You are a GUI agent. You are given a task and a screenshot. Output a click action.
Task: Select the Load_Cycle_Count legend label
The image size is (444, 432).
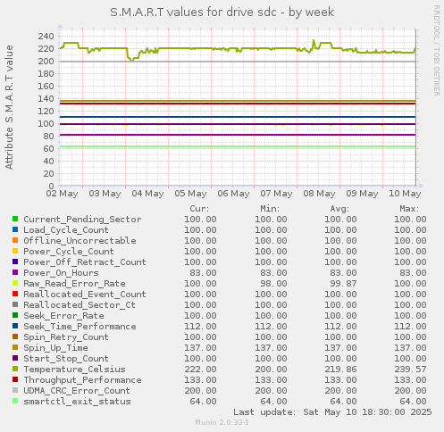click(x=66, y=230)
